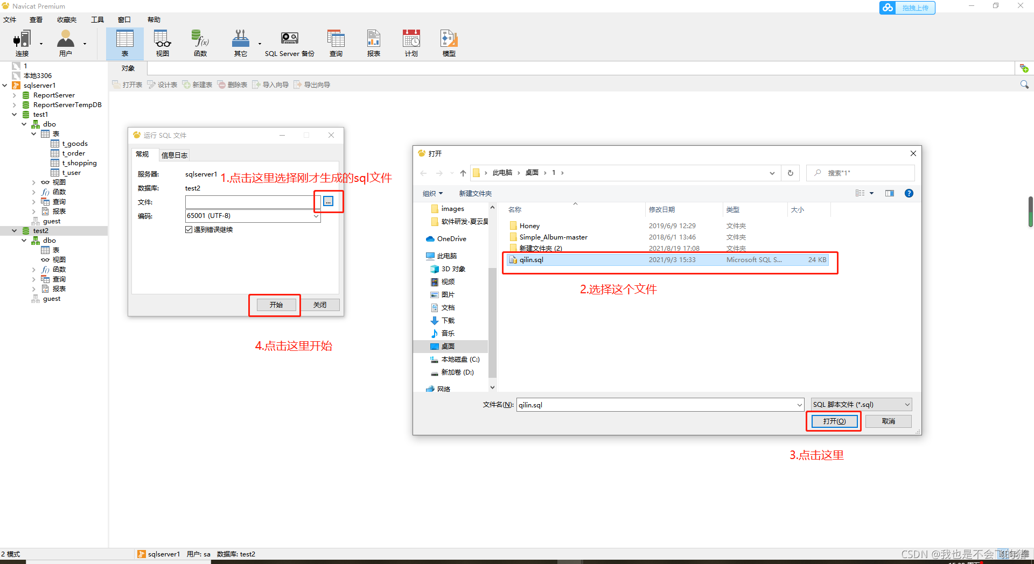Viewport: 1034px width, 564px height.
Task: Click the SQL Server Backup toolbar icon
Action: [290, 43]
